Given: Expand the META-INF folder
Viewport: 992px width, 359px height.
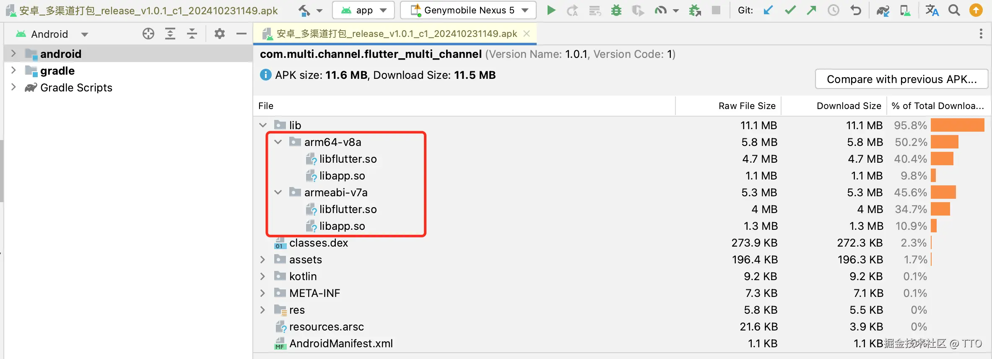Looking at the screenshot, I should pyautogui.click(x=263, y=293).
